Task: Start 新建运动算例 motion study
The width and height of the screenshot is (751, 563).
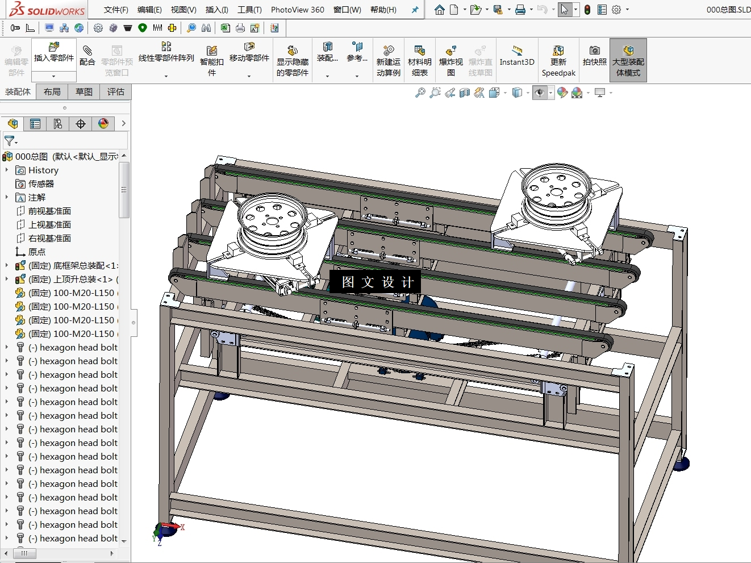Action: (388, 61)
